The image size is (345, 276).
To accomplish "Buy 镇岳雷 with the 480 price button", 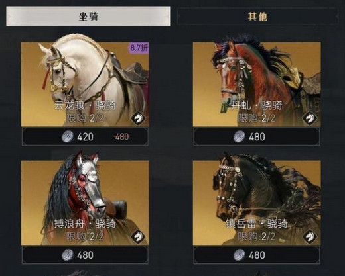I will tap(257, 255).
